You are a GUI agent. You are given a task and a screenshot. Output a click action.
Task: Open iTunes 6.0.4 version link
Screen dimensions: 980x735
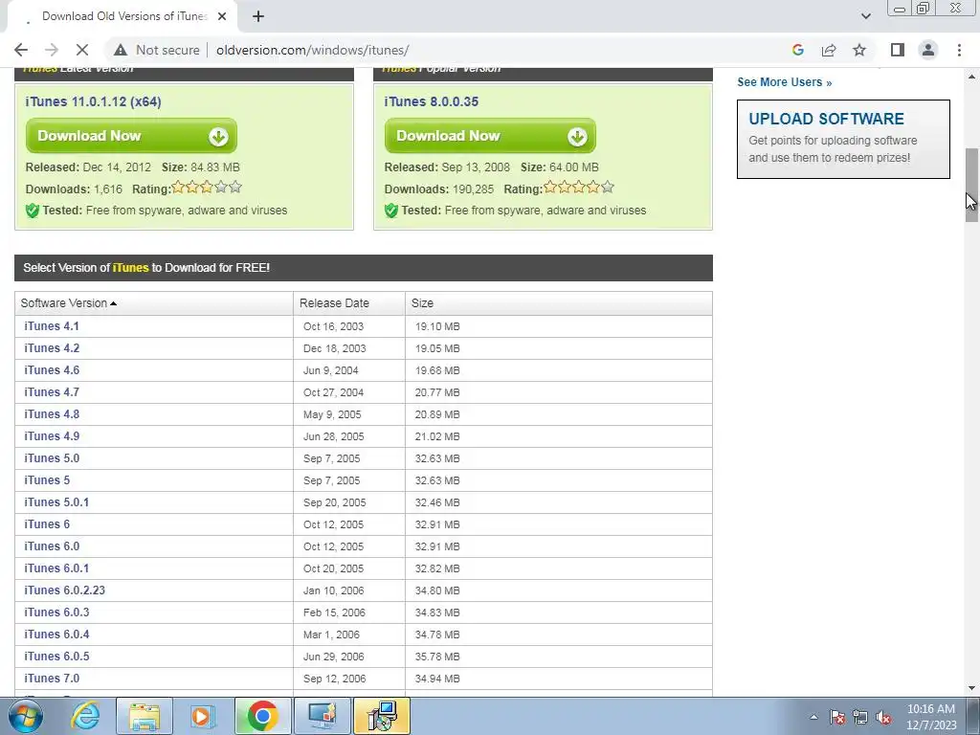[x=56, y=634]
